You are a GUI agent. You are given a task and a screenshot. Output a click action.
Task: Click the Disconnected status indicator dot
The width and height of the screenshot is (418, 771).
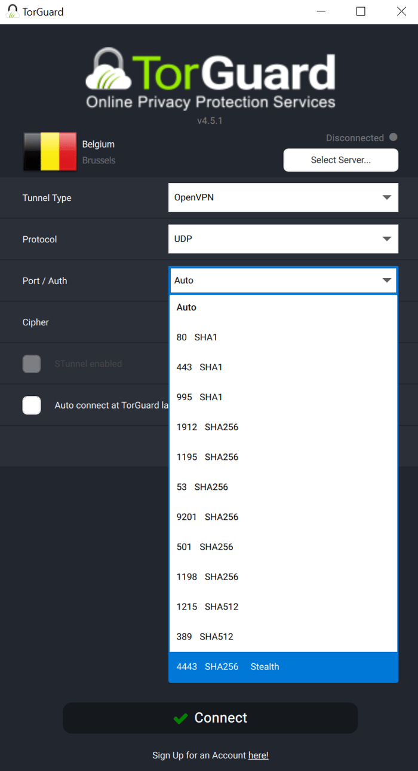click(393, 138)
